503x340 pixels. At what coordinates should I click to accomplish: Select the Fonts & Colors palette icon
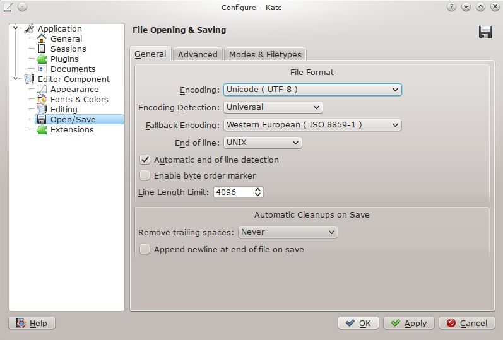[x=42, y=100]
